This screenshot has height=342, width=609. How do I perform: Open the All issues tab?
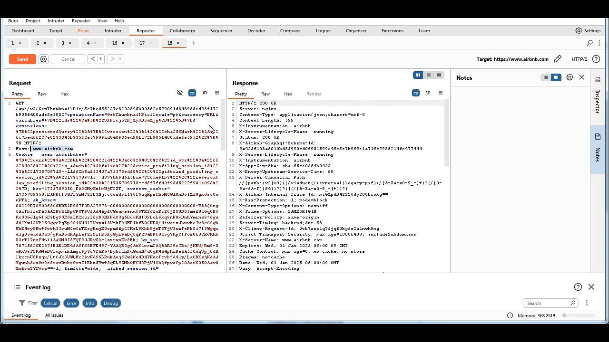click(x=54, y=315)
